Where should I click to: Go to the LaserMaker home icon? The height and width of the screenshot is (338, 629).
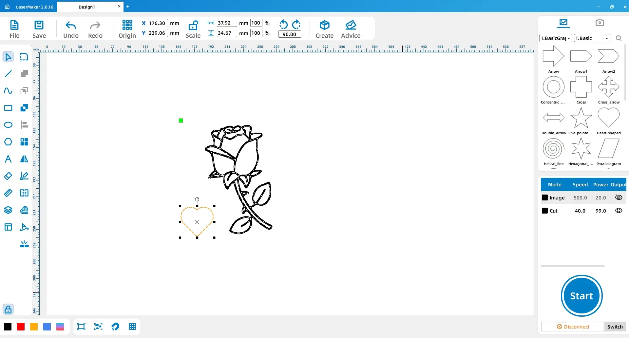pos(7,7)
